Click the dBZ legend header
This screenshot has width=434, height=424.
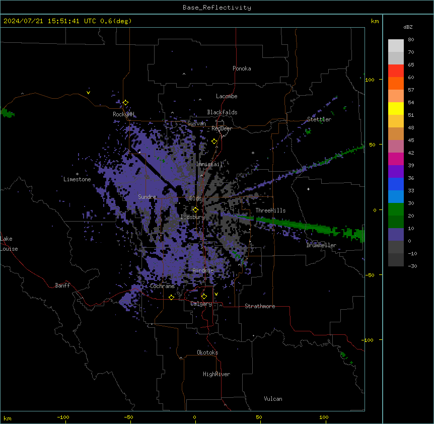[408, 27]
